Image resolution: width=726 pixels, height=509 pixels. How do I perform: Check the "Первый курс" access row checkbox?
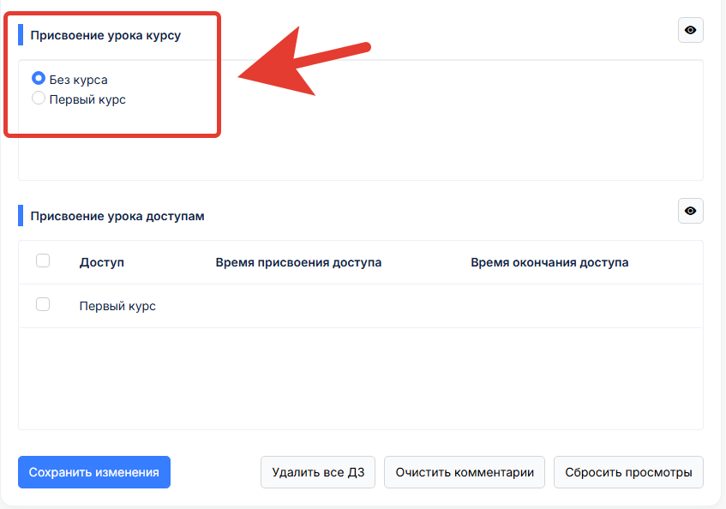tap(43, 304)
